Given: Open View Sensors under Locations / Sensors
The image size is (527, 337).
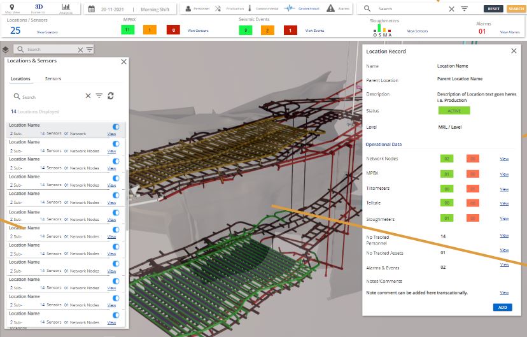Looking at the screenshot, I should tap(47, 32).
